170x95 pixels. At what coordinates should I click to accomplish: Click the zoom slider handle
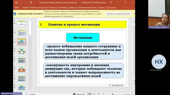[x=113, y=94]
